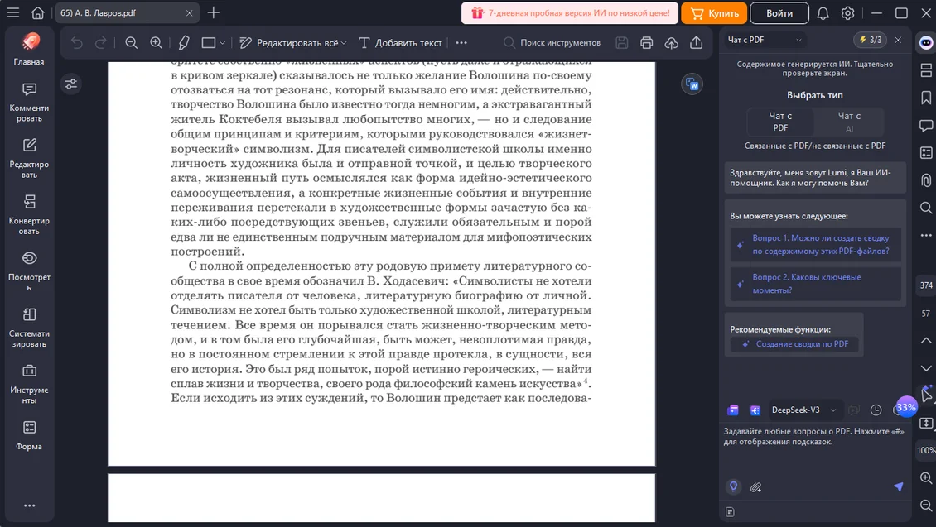Share the document via export icon
This screenshot has width=936, height=527.
[x=696, y=42]
